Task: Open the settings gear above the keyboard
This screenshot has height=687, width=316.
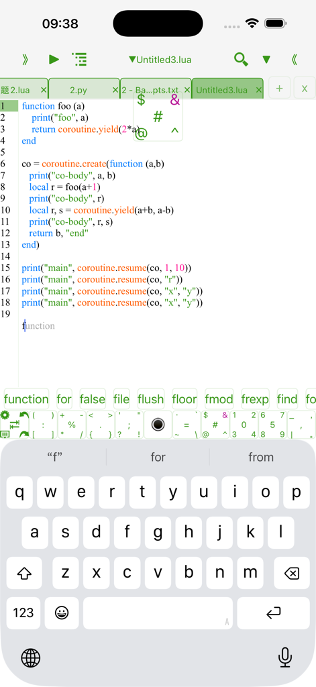Action: click(x=5, y=415)
